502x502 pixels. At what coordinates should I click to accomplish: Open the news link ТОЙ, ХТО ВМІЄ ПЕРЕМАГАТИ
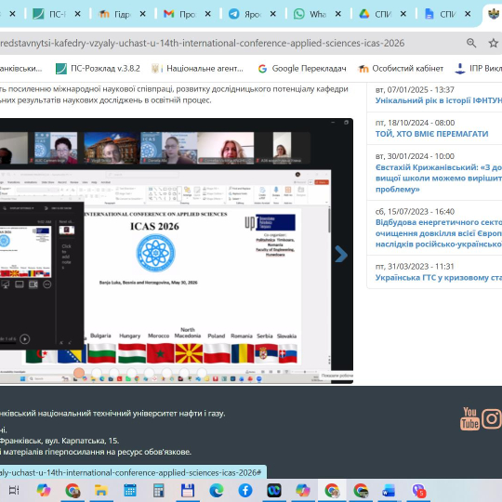point(431,134)
